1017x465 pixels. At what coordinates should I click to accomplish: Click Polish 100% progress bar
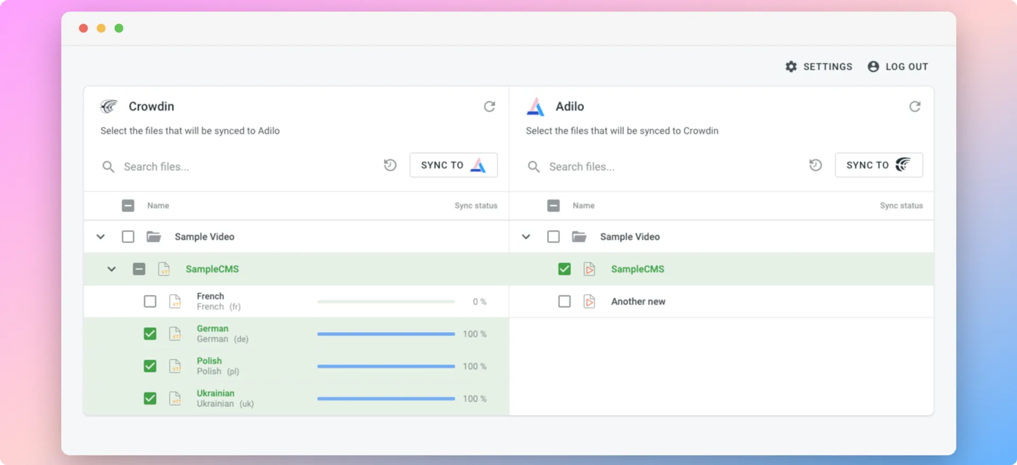coord(386,366)
